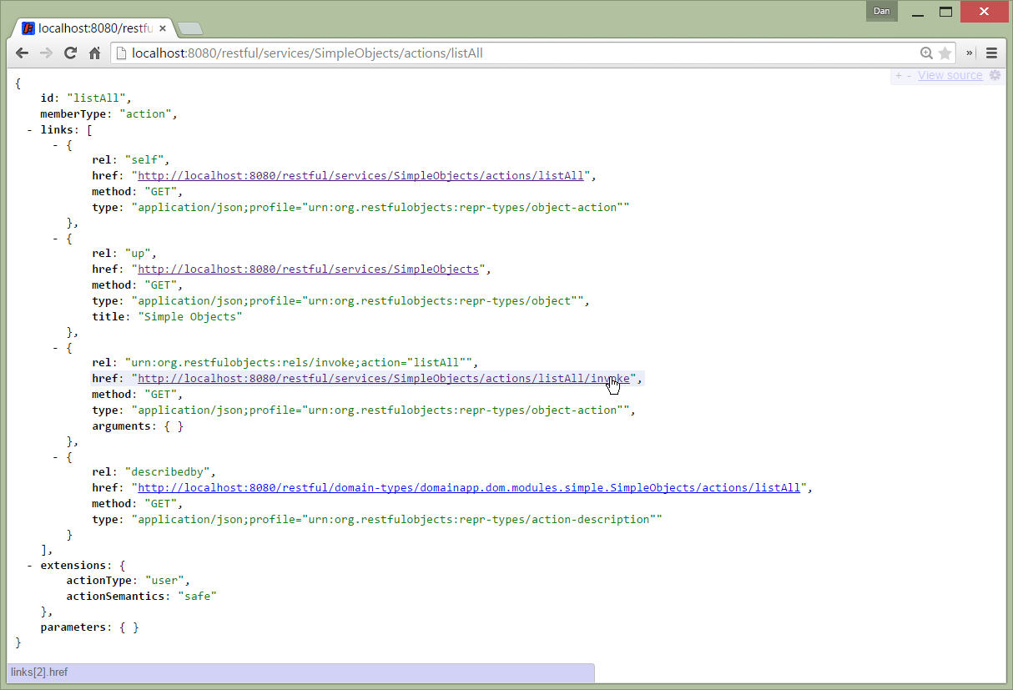This screenshot has width=1013, height=690.
Task: Collapse the extensions object
Action: click(x=30, y=565)
